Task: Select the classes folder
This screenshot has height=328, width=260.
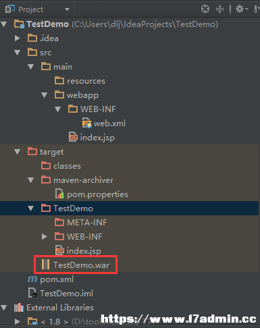Action: point(61,166)
